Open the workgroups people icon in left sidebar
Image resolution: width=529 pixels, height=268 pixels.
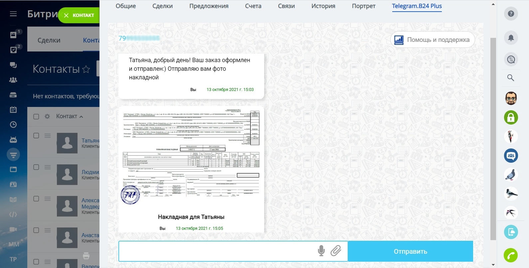click(x=13, y=80)
